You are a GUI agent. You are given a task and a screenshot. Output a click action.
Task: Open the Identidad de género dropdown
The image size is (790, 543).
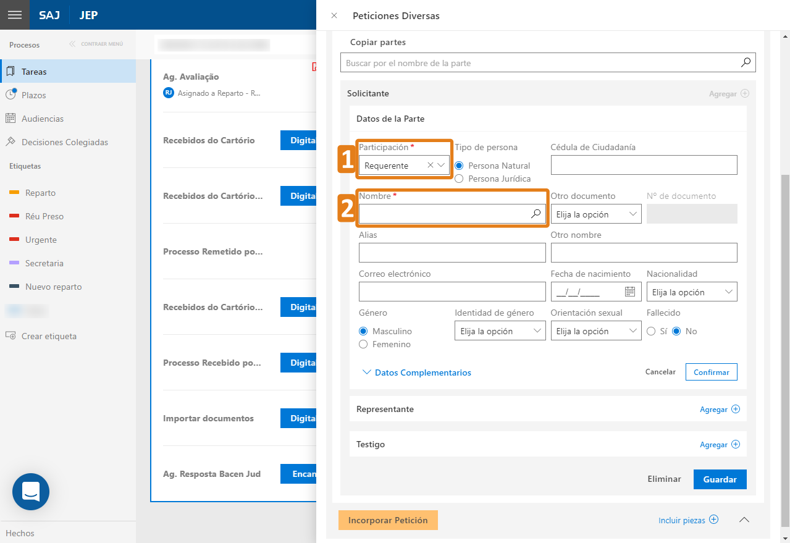(500, 331)
